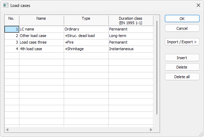Click the 'Permanent' duration of LC name row
Image resolution: width=204 pixels, height=137 pixels.
(x=131, y=29)
